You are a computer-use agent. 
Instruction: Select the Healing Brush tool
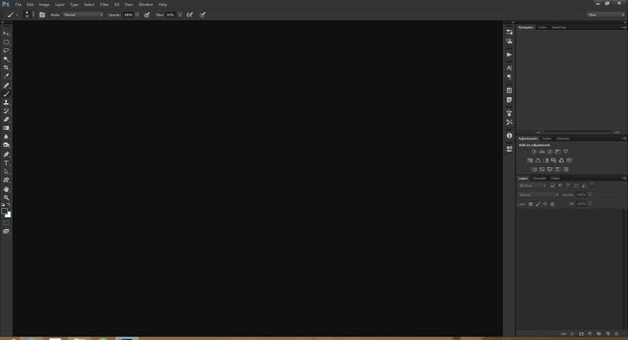pos(6,85)
